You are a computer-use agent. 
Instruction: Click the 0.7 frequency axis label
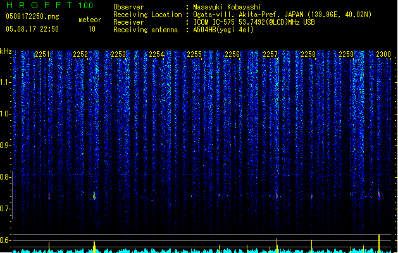5,209
